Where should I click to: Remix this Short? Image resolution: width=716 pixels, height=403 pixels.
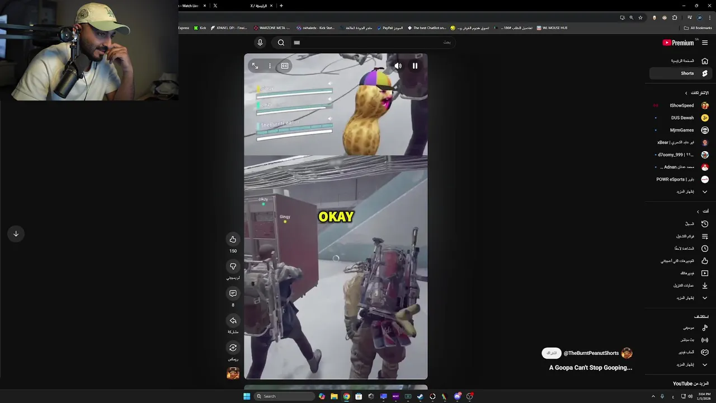[x=233, y=348]
